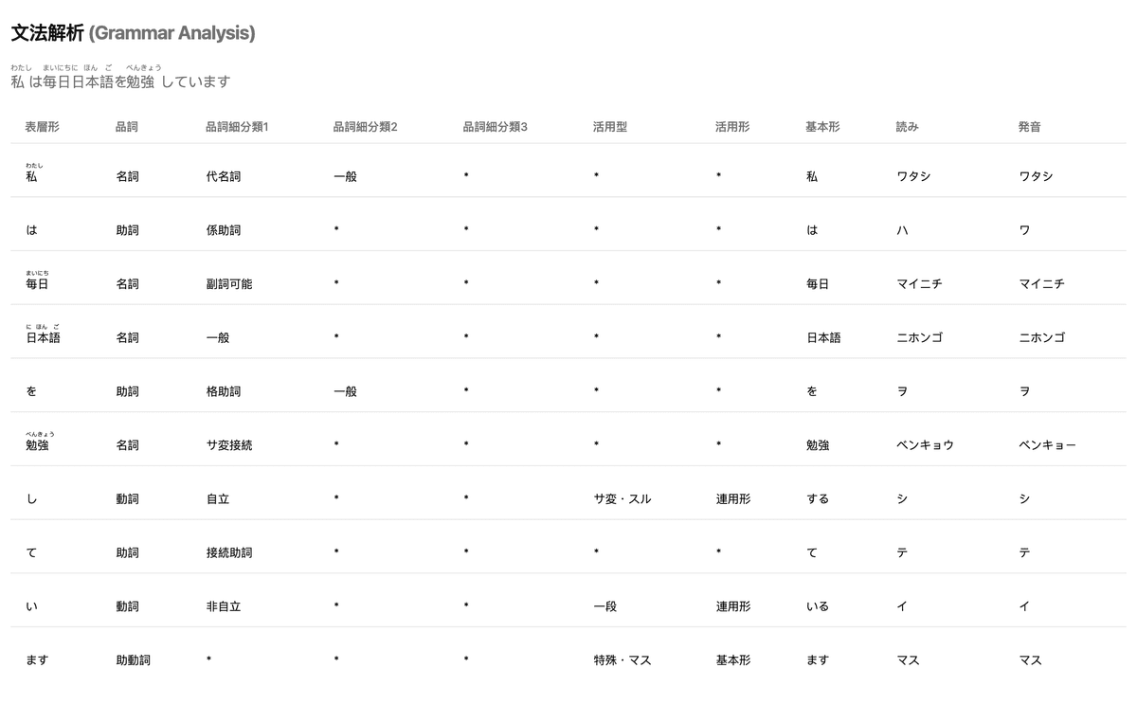Click the 活用型 column header
This screenshot has width=1137, height=704.
610,126
